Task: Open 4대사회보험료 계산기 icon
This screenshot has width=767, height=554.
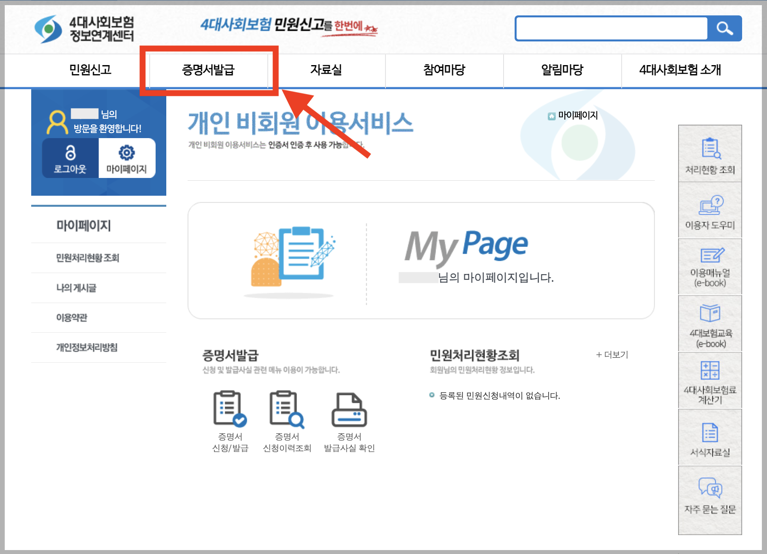Action: coord(710,371)
